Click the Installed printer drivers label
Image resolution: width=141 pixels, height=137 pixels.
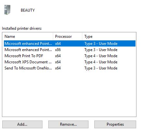(x=22, y=28)
